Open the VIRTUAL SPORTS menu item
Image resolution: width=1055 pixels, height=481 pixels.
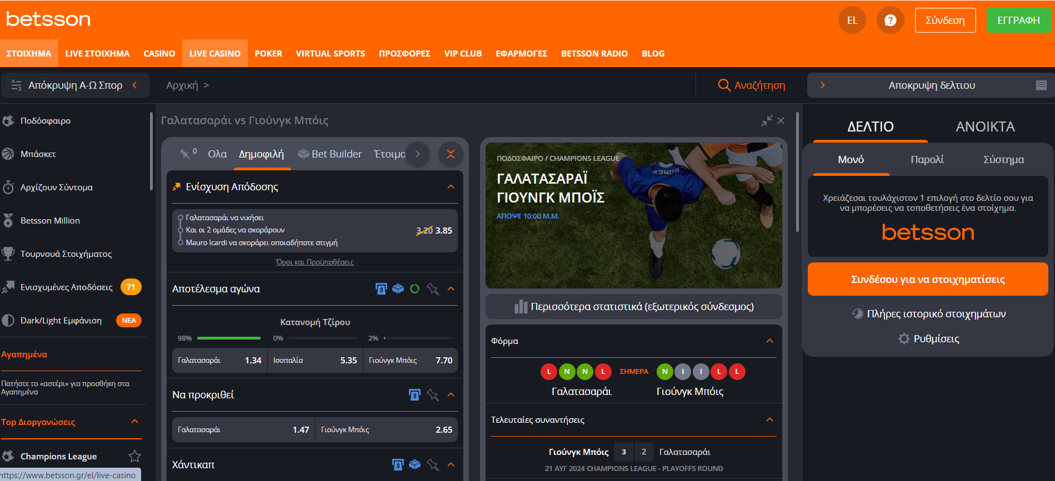[331, 53]
